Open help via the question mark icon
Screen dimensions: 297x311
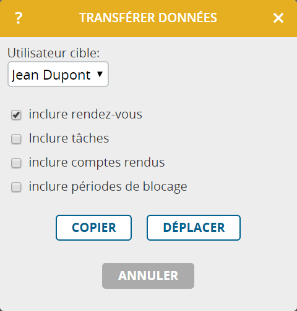(x=19, y=18)
